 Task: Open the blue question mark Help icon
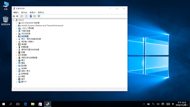[x=31, y=16]
